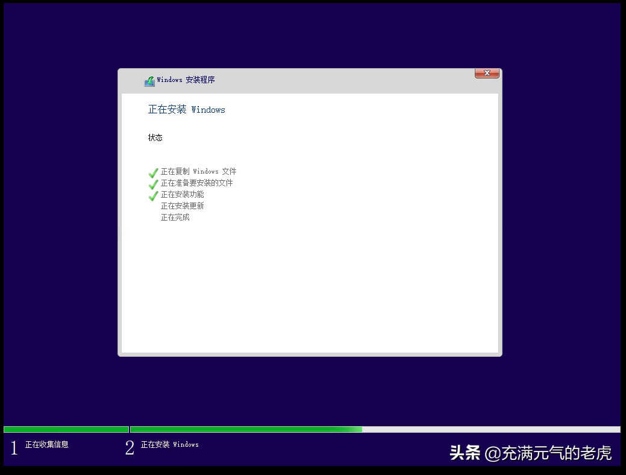Click green checkmark beside 正在复制 Windows 文件
The height and width of the screenshot is (475, 626).
point(153,172)
